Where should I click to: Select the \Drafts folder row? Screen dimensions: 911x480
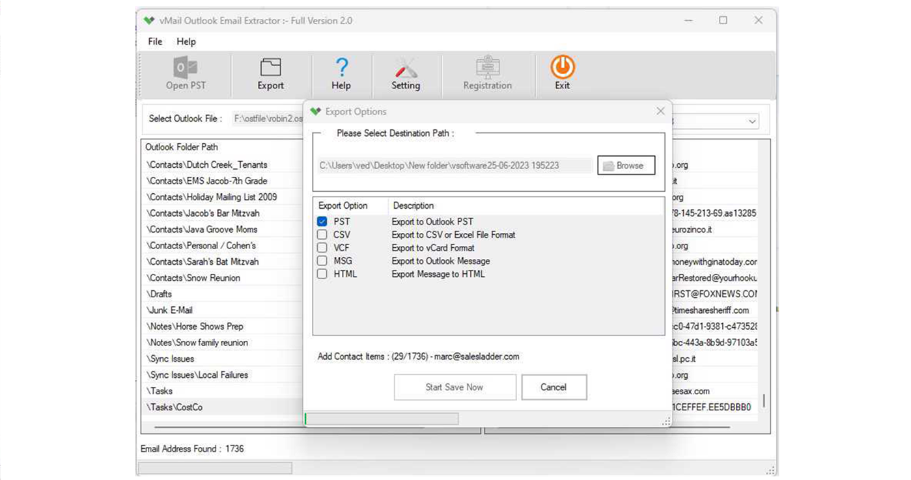point(222,294)
